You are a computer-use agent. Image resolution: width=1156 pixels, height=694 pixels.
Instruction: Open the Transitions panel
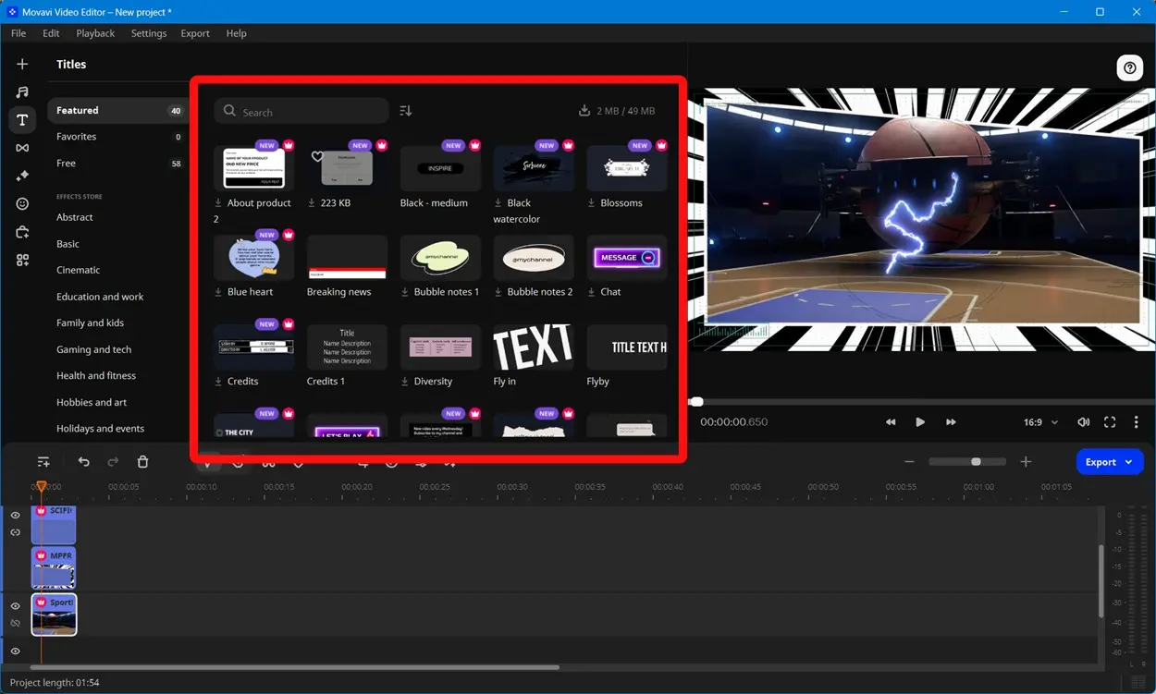(22, 147)
